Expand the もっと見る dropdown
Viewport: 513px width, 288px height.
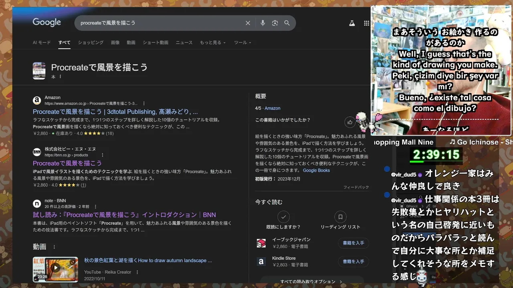coord(213,42)
